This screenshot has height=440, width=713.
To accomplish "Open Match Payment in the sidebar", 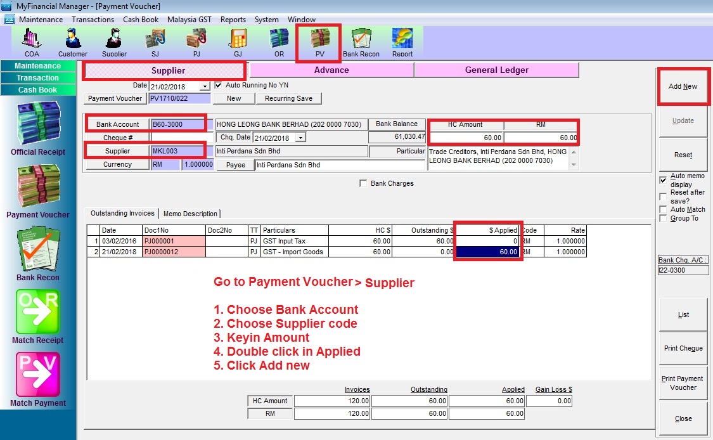I will click(38, 379).
